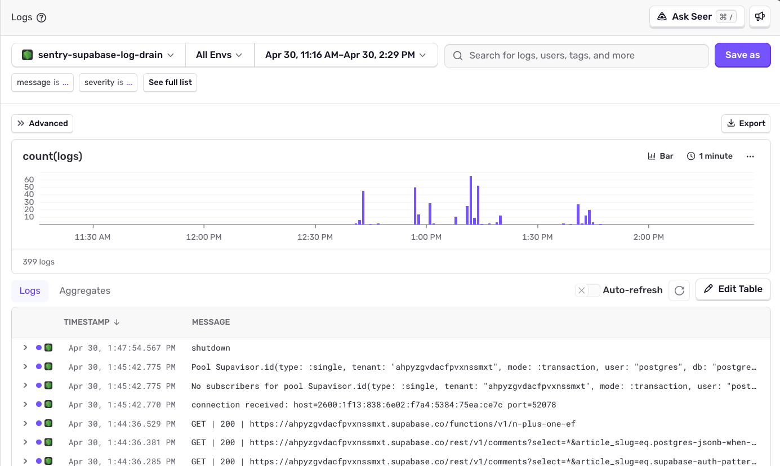Open the All Envs environment dropdown

pos(220,55)
